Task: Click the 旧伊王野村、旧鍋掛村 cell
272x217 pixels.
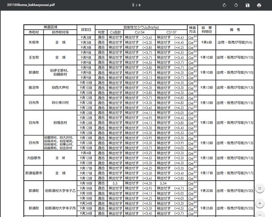Action: coord(60,72)
